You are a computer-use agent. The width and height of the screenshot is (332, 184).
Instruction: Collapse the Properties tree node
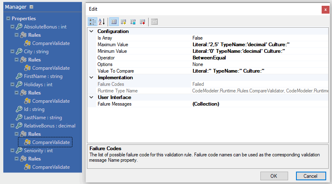point(8,18)
